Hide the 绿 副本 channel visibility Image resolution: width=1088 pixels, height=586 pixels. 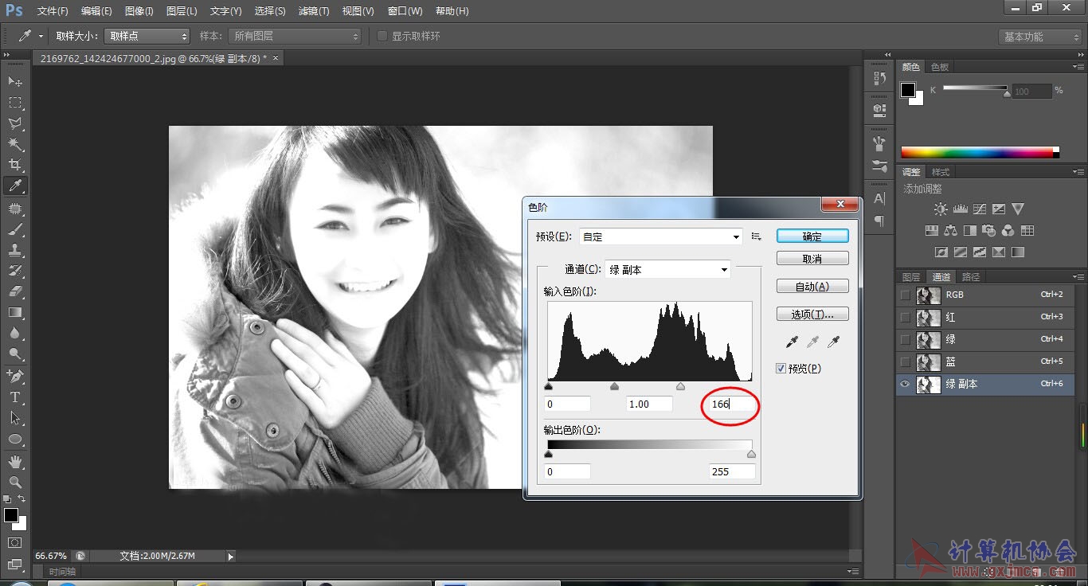904,384
